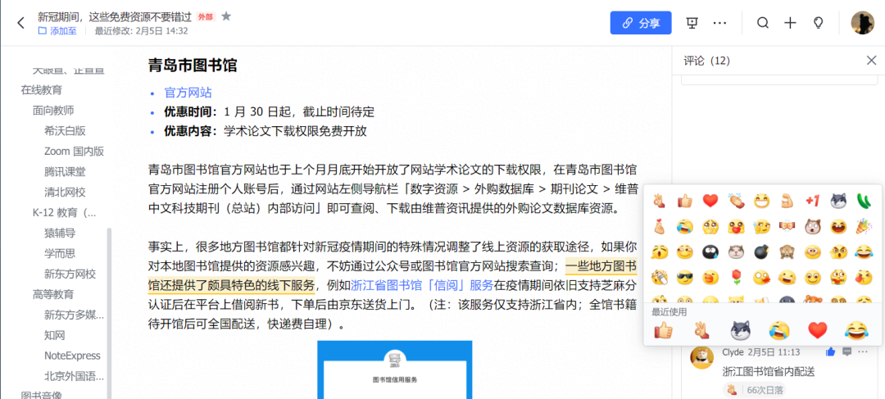885x399 pixels.
Task: Pick husky dog in 最近使用 row
Action: point(741,329)
